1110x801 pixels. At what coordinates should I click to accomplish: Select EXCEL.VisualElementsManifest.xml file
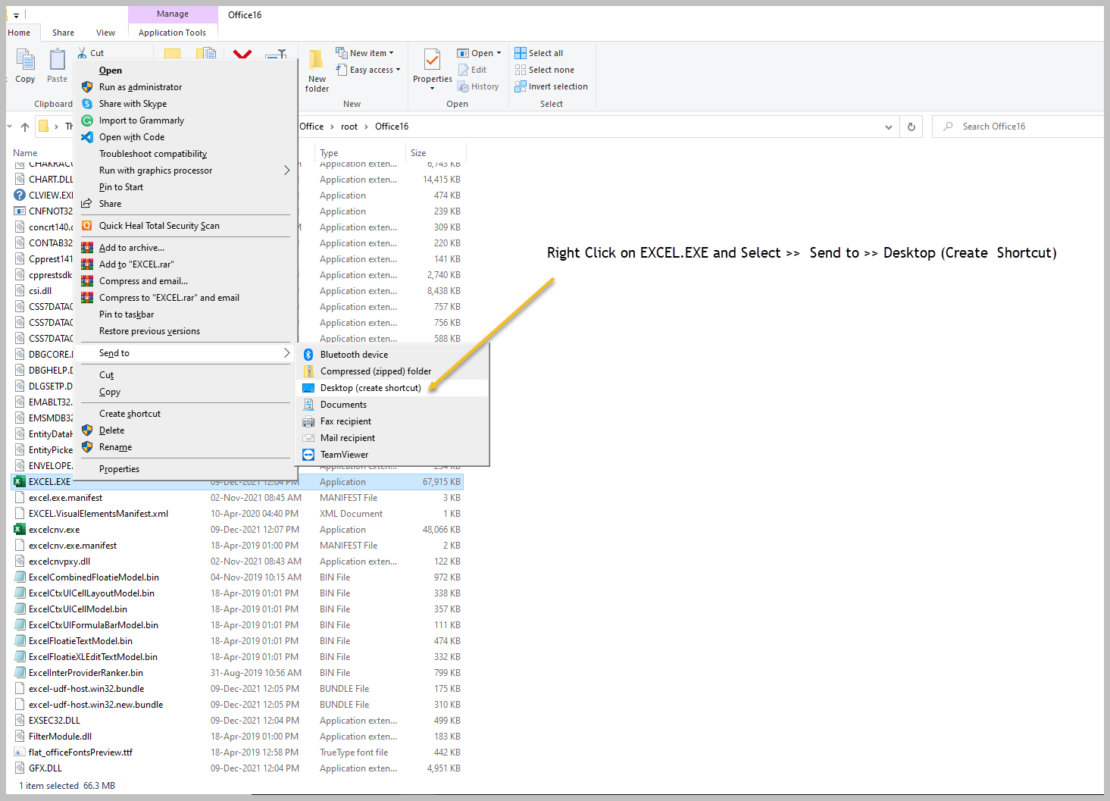tap(237, 514)
